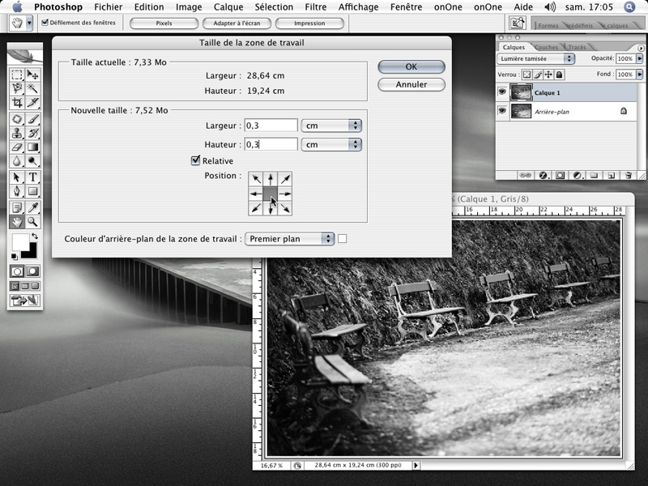Open the Calque menu
Viewport: 648px width, 486px height.
pyautogui.click(x=228, y=7)
